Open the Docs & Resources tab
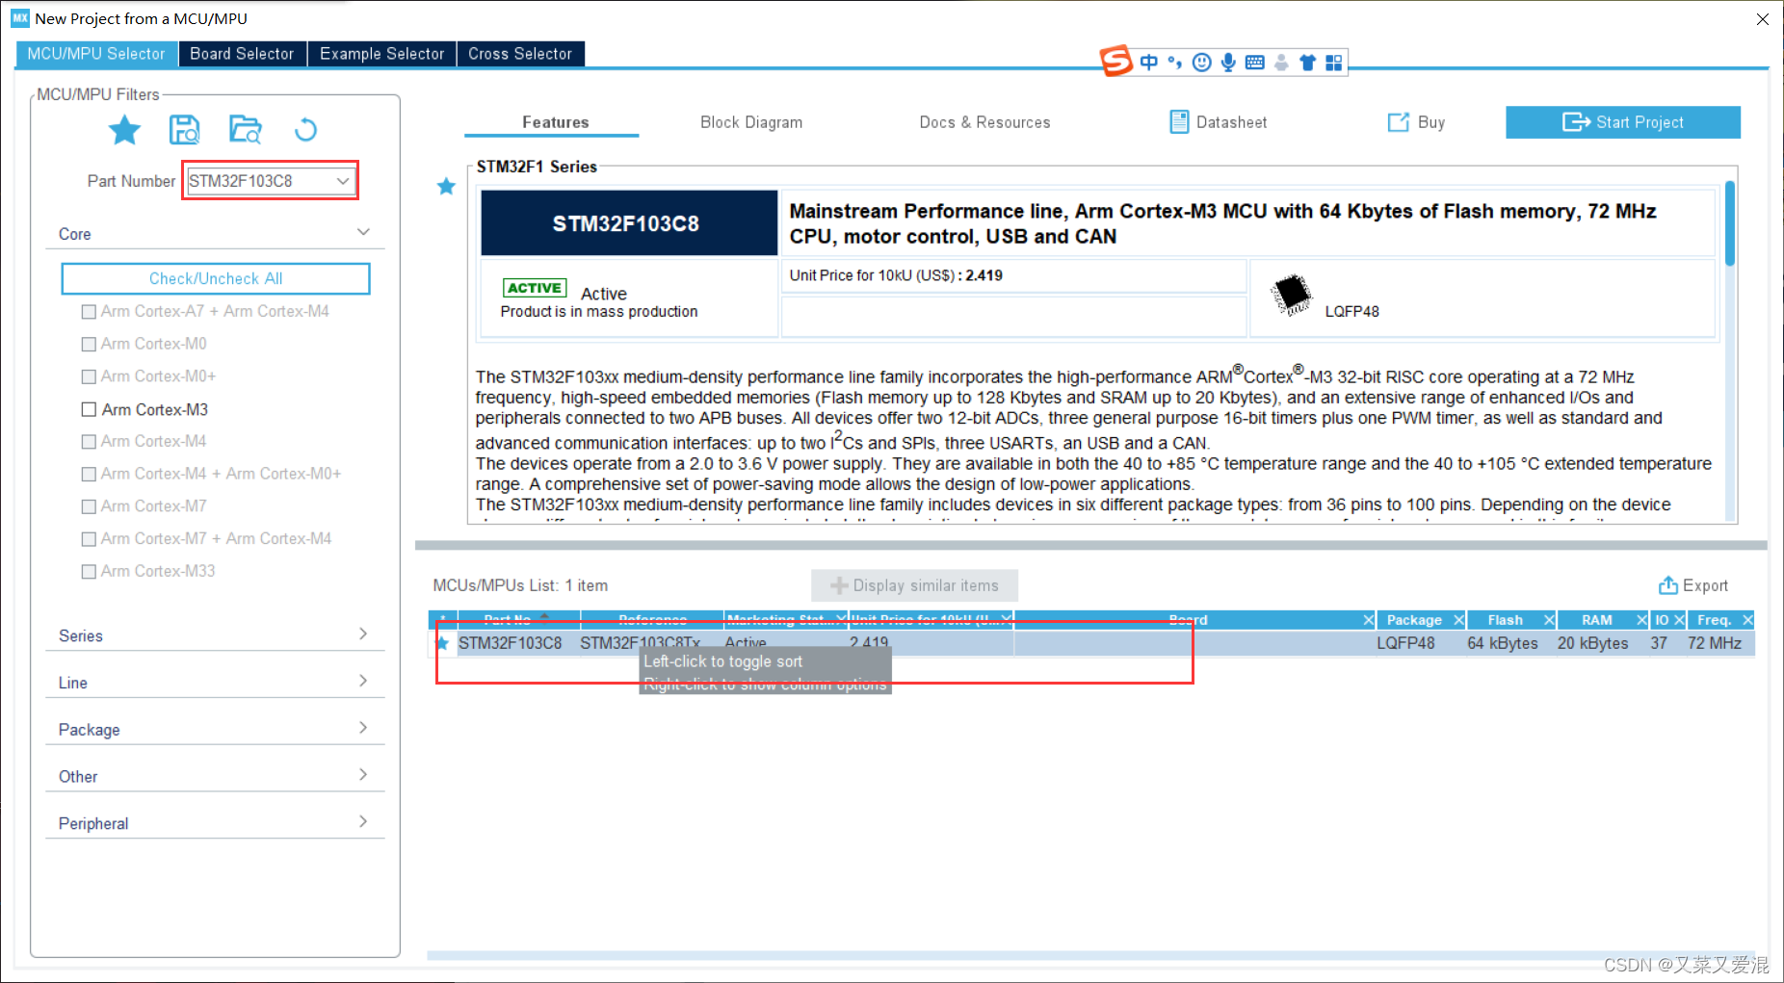Viewport: 1784px width, 983px height. click(x=984, y=122)
